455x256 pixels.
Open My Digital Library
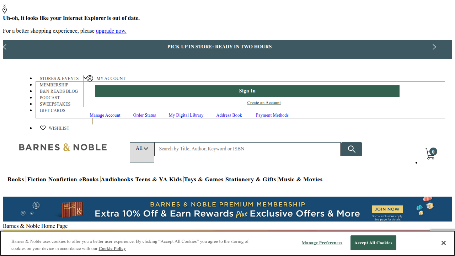pos(186,115)
